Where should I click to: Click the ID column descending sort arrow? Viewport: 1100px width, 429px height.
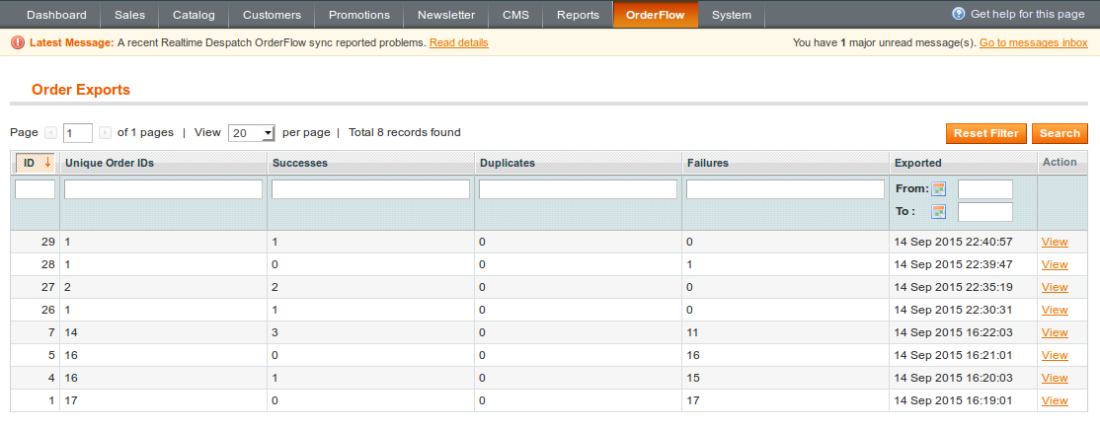(x=47, y=163)
